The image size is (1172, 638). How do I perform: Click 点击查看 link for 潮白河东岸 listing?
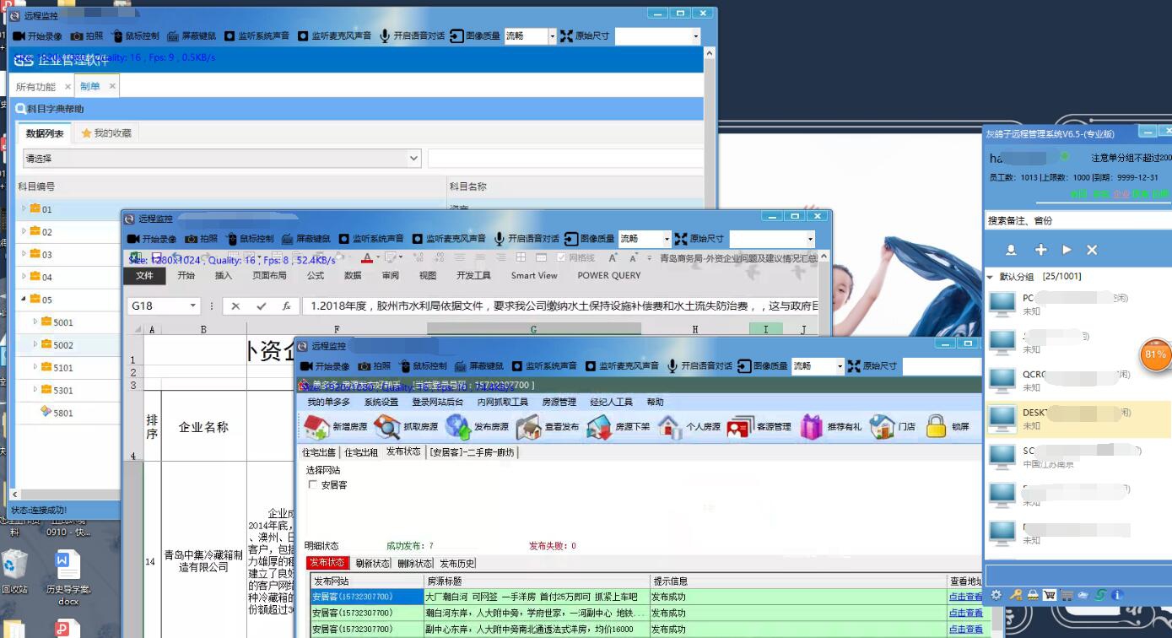coord(965,614)
